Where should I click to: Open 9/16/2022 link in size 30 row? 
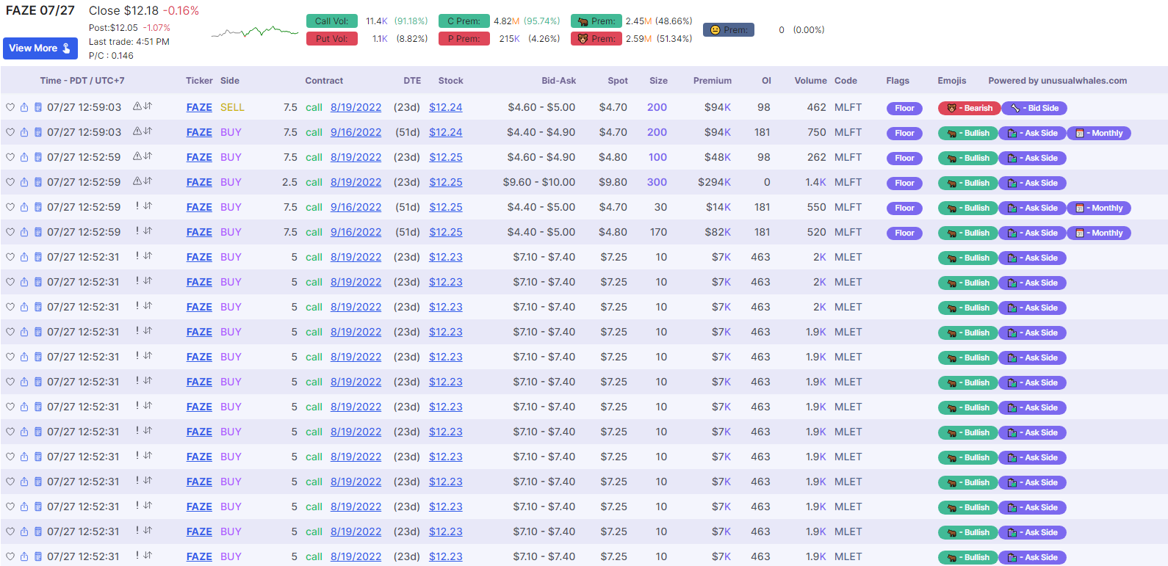click(x=356, y=207)
